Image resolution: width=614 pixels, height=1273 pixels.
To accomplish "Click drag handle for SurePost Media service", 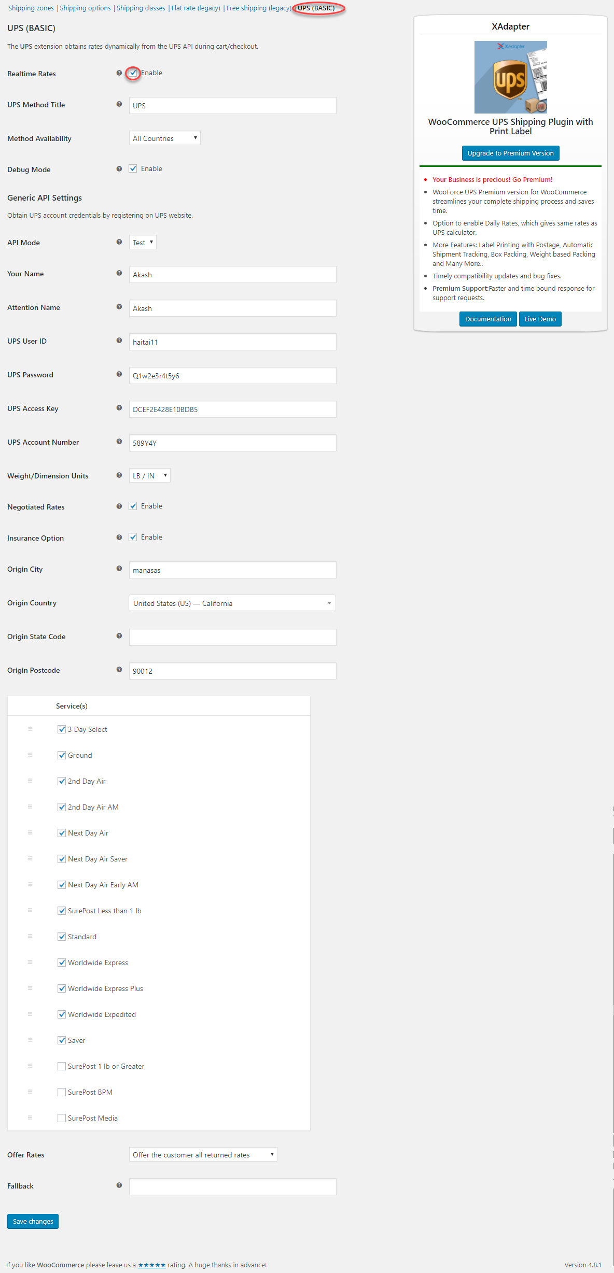I will tap(30, 1118).
